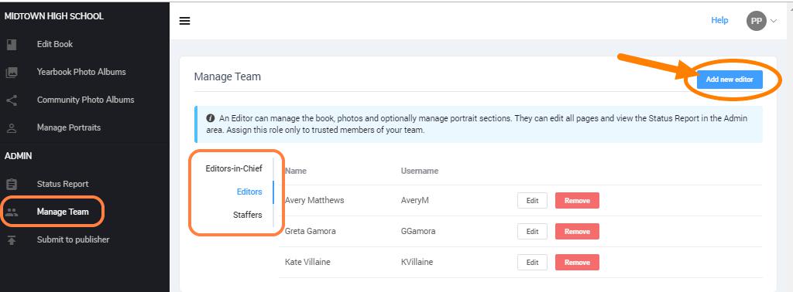Viewport: 793px width, 292px height.
Task: Click the username KVillaine
Action: [417, 262]
